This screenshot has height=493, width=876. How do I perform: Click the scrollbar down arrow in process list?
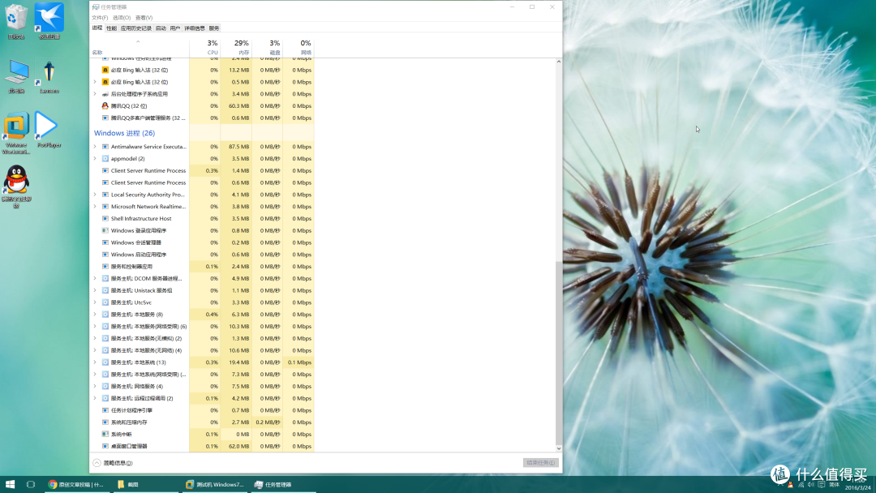pyautogui.click(x=559, y=448)
